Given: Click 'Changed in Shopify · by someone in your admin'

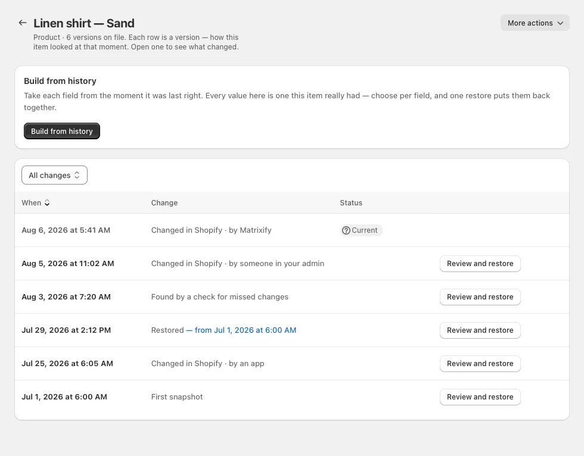Looking at the screenshot, I should point(238,264).
